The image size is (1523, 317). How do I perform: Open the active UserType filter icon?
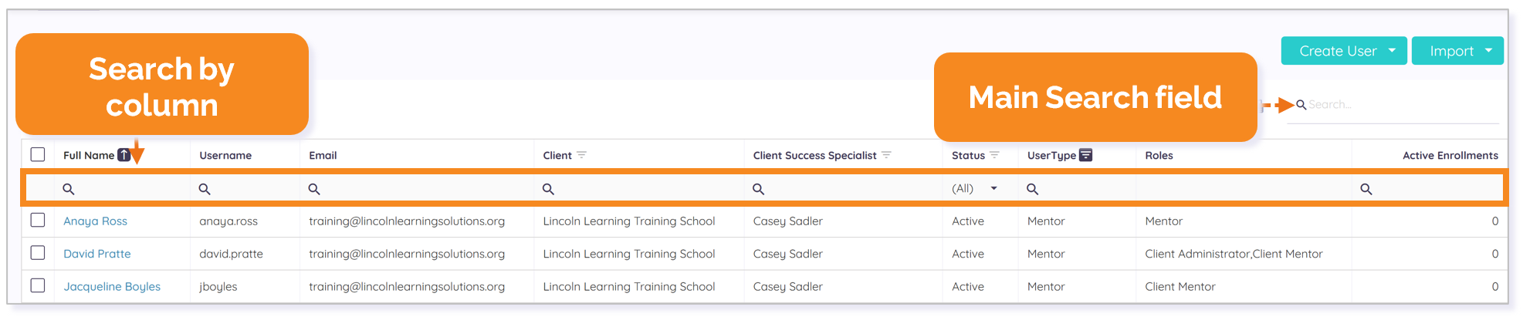(x=1085, y=155)
